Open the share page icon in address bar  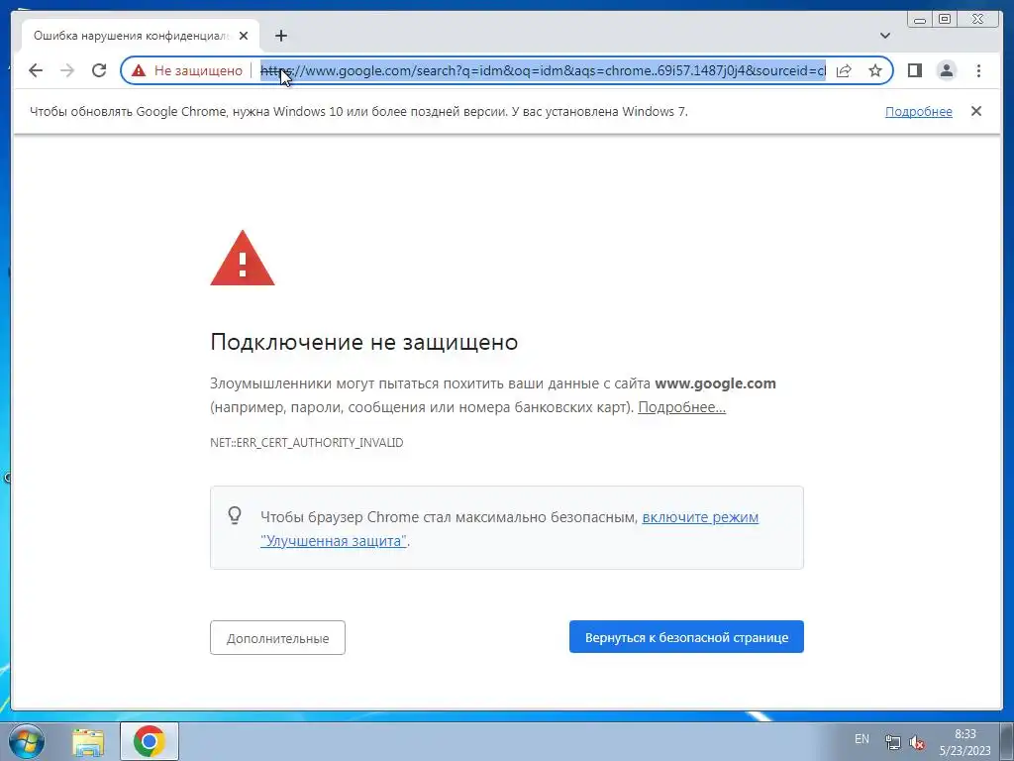click(844, 70)
